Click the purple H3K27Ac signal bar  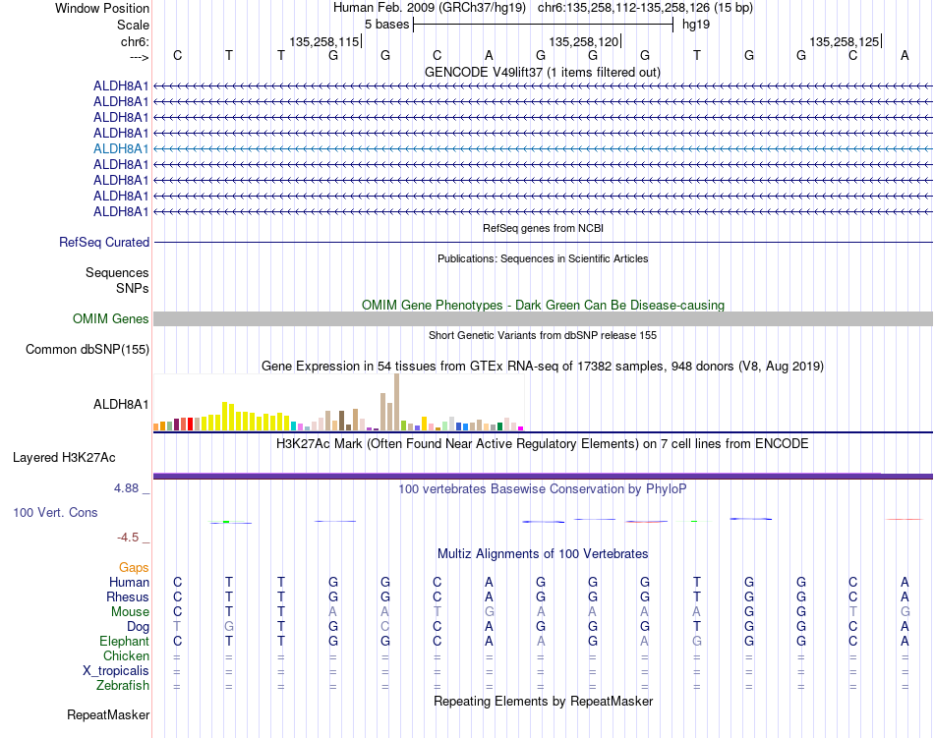point(543,477)
